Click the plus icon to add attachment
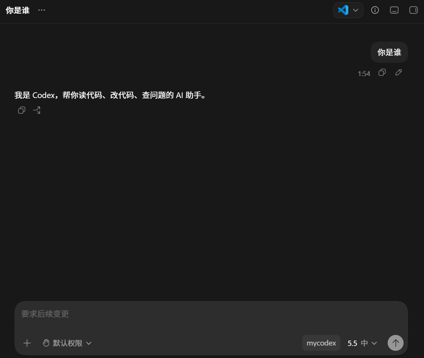 27,343
